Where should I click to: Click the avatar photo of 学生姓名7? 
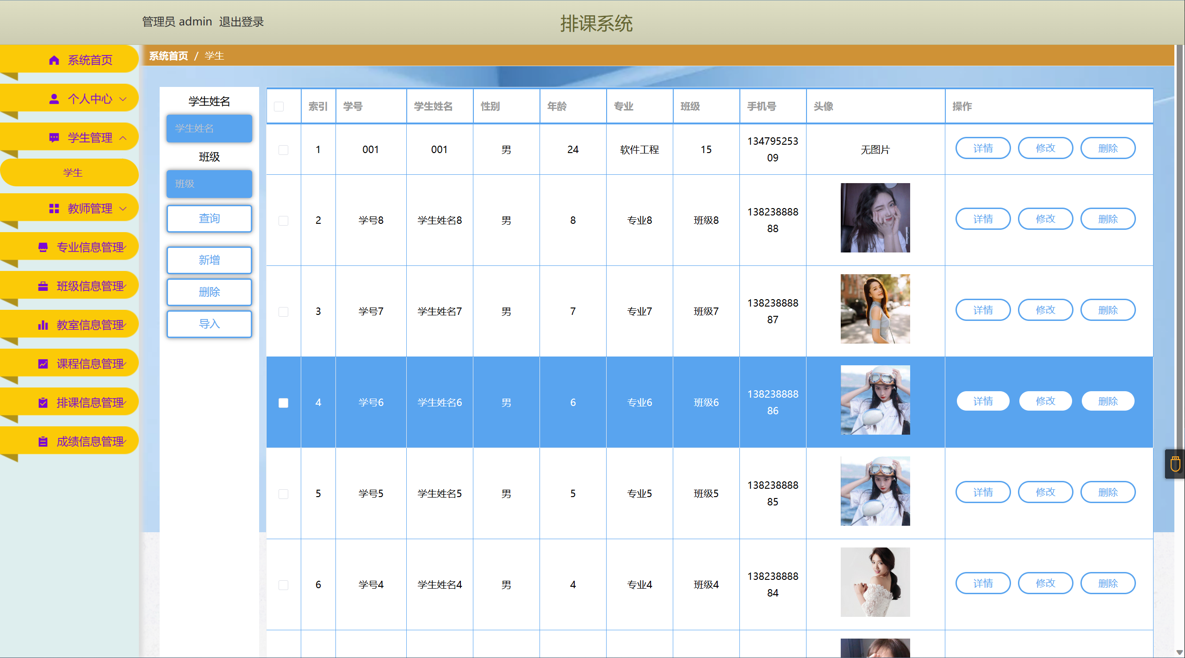tap(875, 309)
